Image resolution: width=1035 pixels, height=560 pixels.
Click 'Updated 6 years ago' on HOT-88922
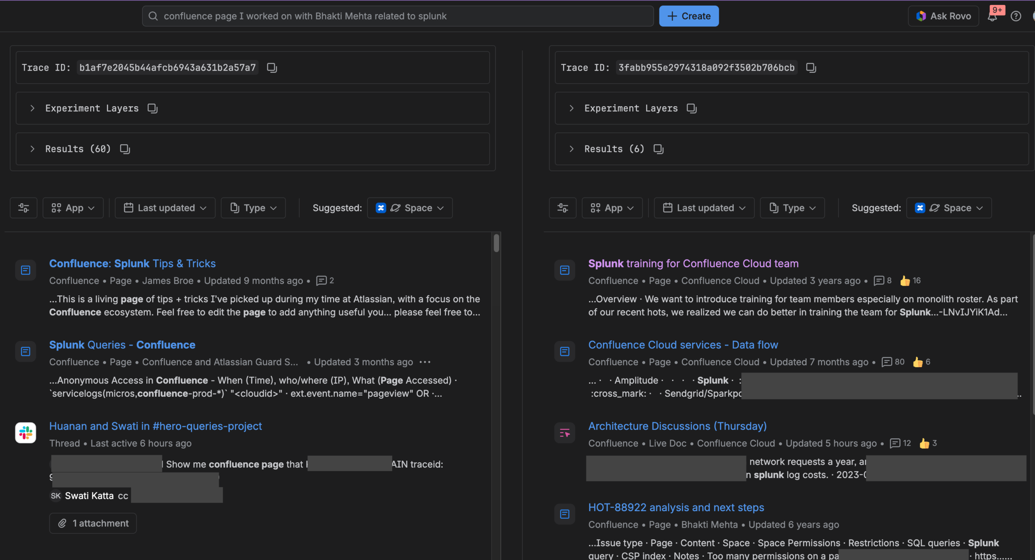tap(794, 524)
